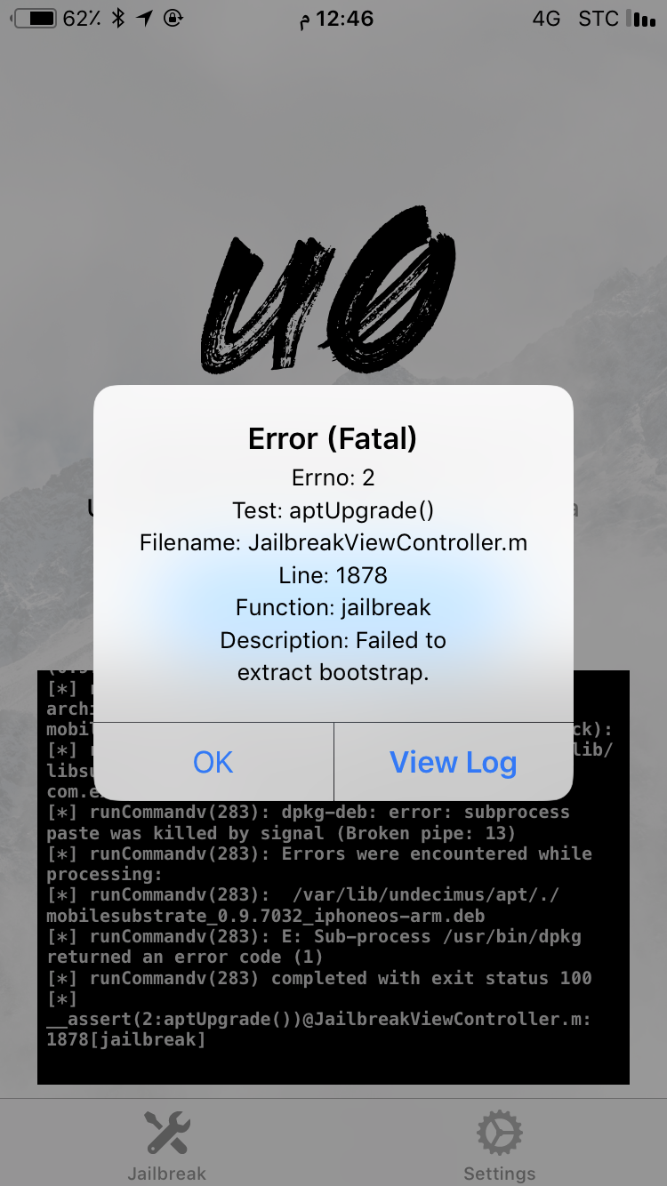
Task: Tap the location arrow status icon
Action: coord(144,19)
